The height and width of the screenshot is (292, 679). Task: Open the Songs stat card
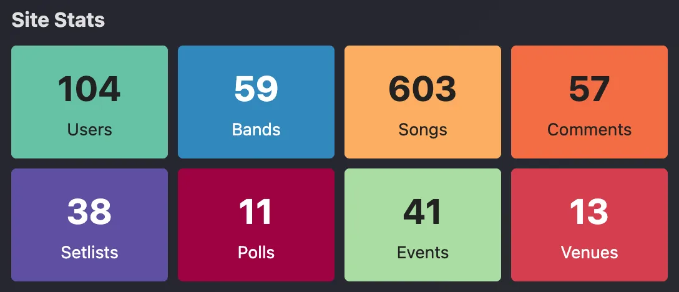[x=423, y=102]
